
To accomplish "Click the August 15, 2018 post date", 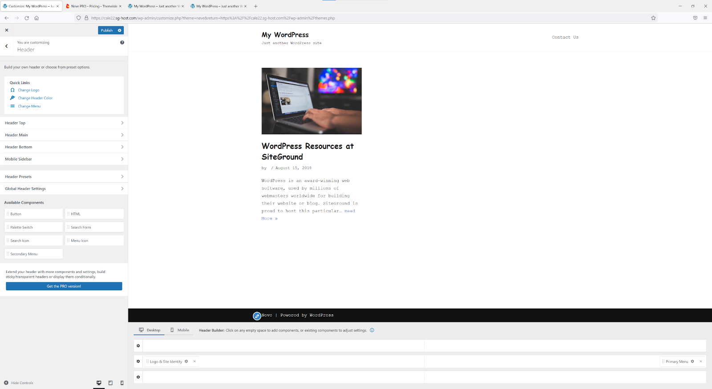I will click(x=293, y=168).
